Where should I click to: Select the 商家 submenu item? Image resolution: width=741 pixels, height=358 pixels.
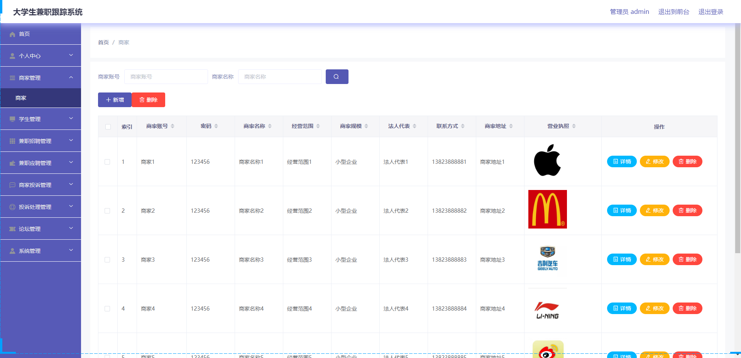(x=41, y=98)
